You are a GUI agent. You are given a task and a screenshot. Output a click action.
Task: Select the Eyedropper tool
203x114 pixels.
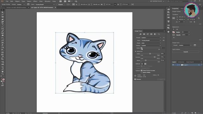[3, 57]
